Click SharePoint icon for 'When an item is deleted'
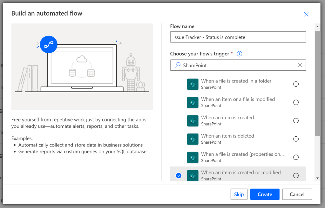The height and width of the screenshot is (208, 325). pos(193,139)
